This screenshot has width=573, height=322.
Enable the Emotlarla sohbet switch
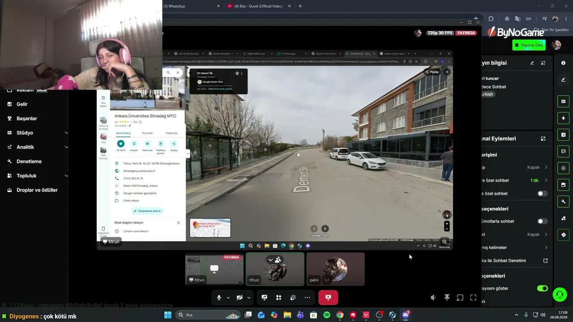click(542, 221)
